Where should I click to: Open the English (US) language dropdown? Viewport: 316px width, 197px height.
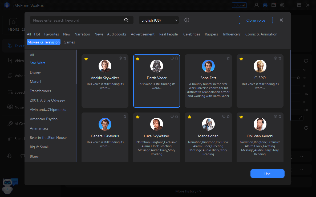[x=159, y=20]
